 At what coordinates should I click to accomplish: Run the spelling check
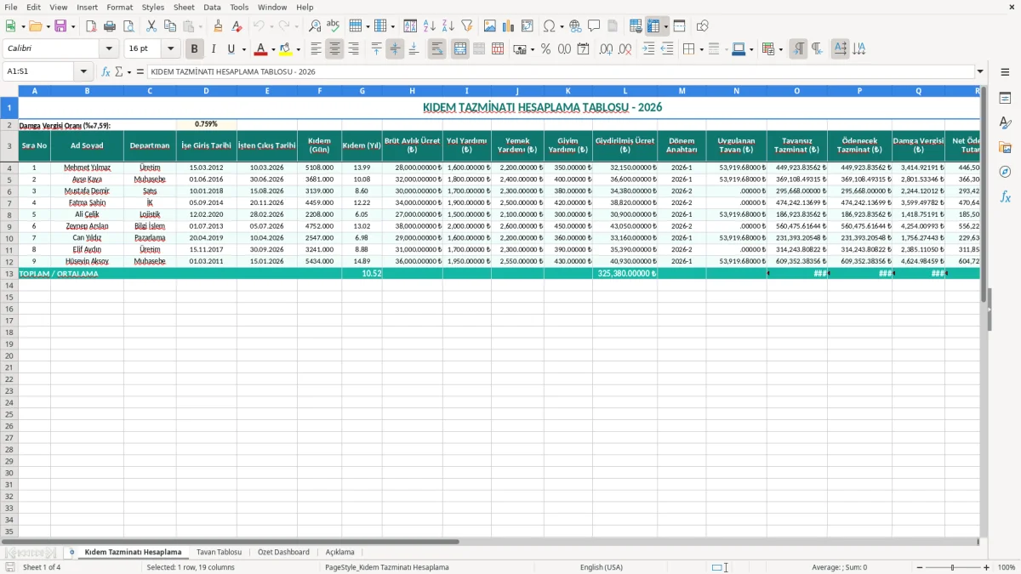334,26
